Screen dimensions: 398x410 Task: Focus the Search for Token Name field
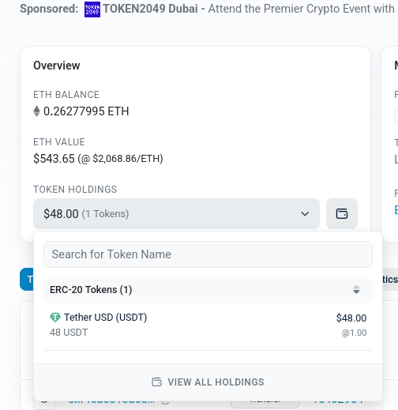point(208,254)
